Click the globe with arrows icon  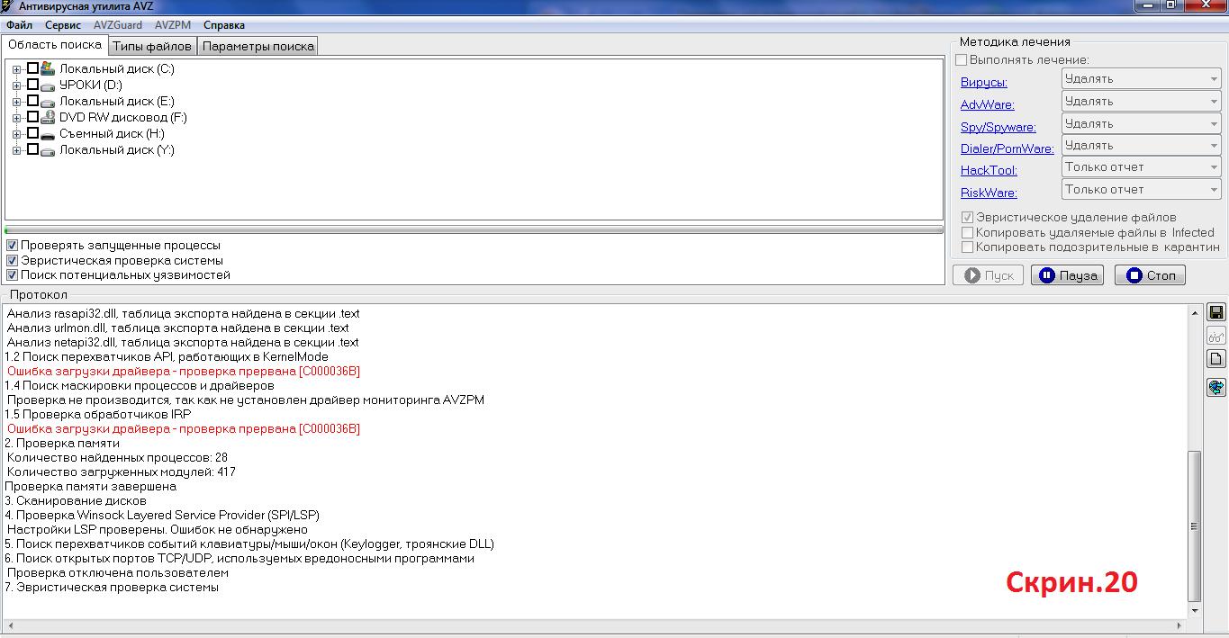tap(1216, 388)
